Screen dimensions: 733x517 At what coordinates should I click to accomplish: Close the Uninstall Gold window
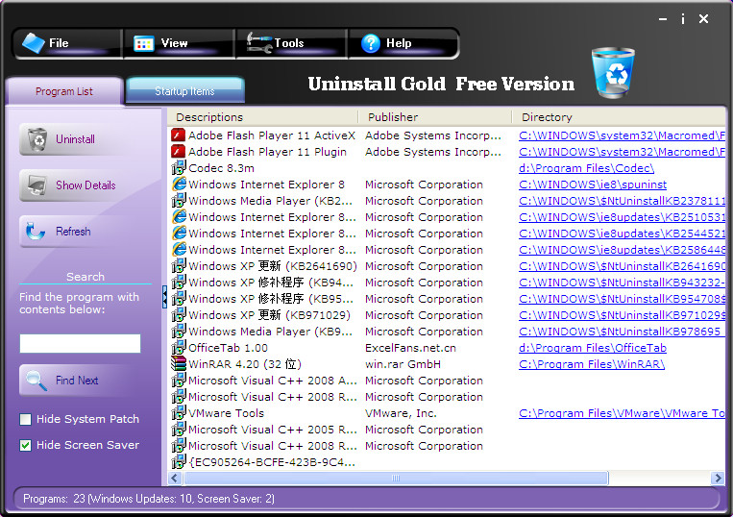(703, 18)
